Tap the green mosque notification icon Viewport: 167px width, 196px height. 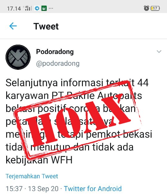[44, 8]
